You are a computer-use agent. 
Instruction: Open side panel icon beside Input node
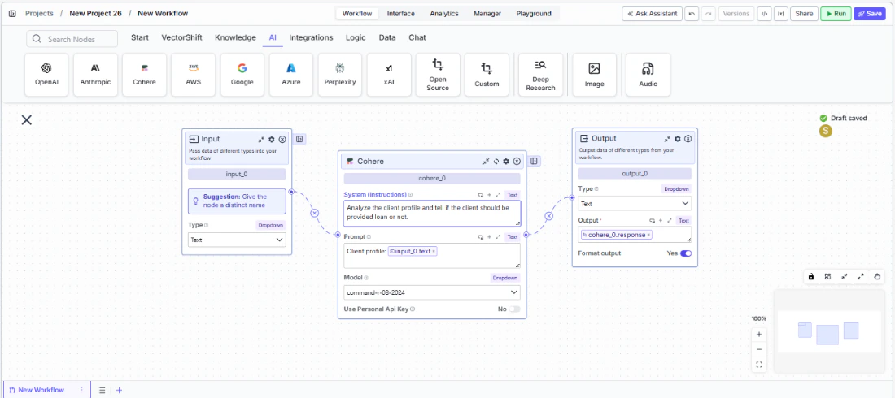[300, 139]
